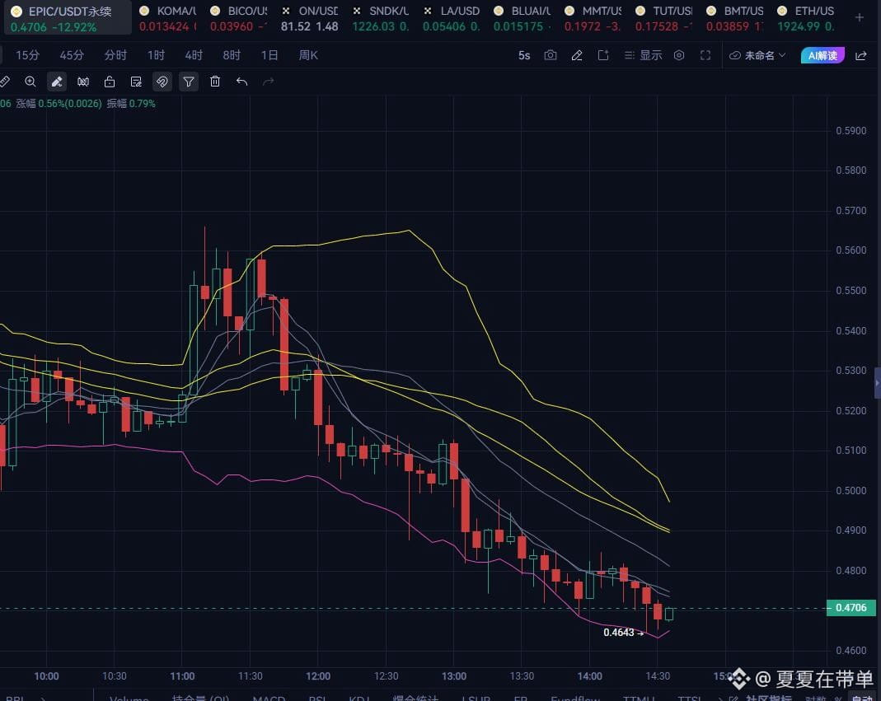Click the redo arrow icon
The image size is (881, 701).
[x=268, y=82]
